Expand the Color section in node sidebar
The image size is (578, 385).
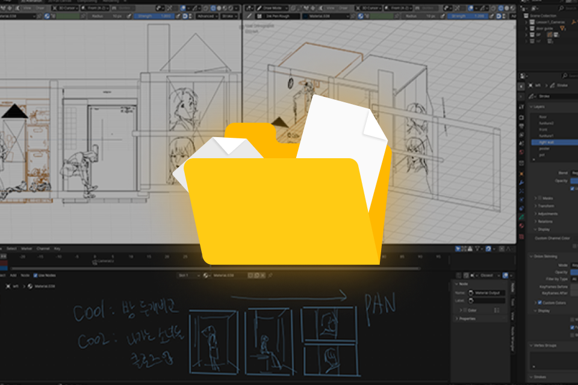tap(461, 310)
